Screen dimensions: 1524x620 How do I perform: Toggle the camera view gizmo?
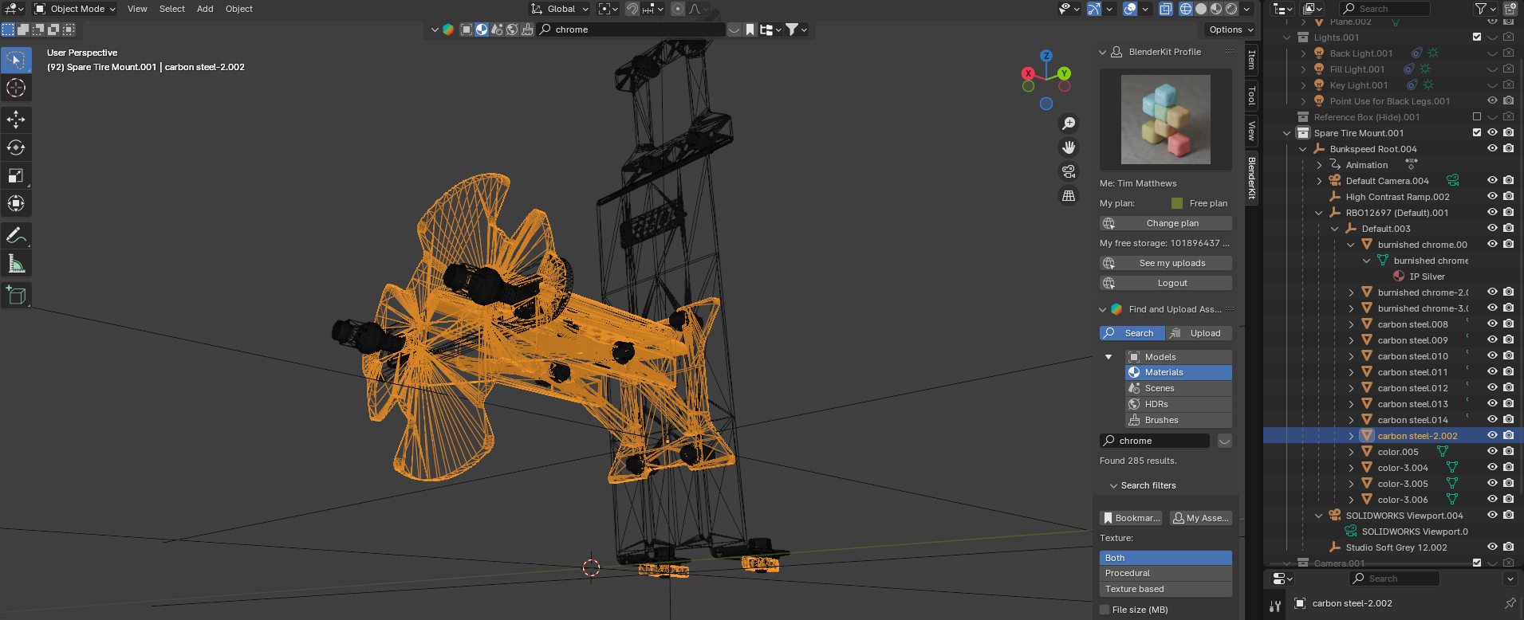(x=1069, y=171)
